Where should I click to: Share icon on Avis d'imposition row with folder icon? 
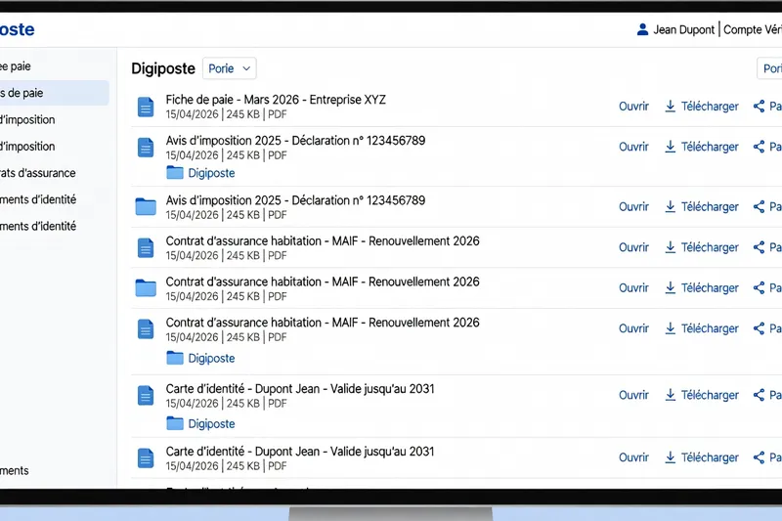[759, 206]
